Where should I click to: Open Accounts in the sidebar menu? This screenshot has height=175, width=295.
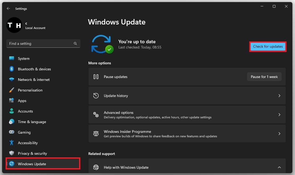25,111
